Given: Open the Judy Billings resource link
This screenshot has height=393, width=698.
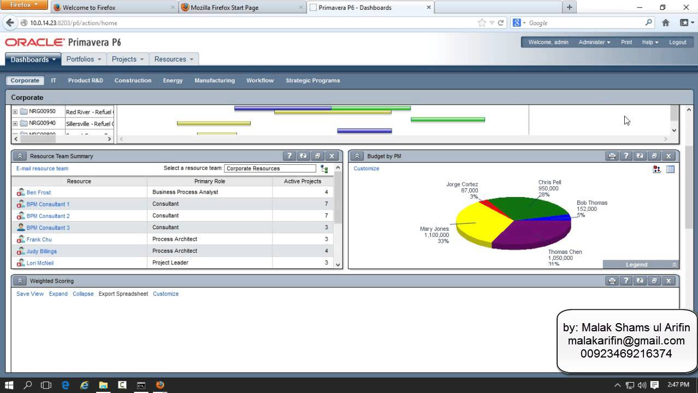Looking at the screenshot, I should click(x=42, y=251).
